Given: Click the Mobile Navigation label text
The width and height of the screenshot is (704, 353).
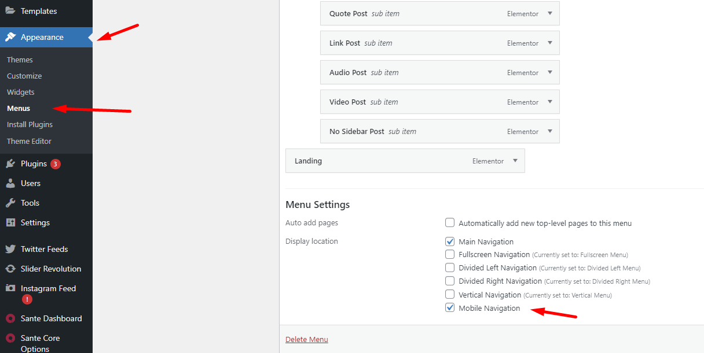Looking at the screenshot, I should tap(489, 308).
